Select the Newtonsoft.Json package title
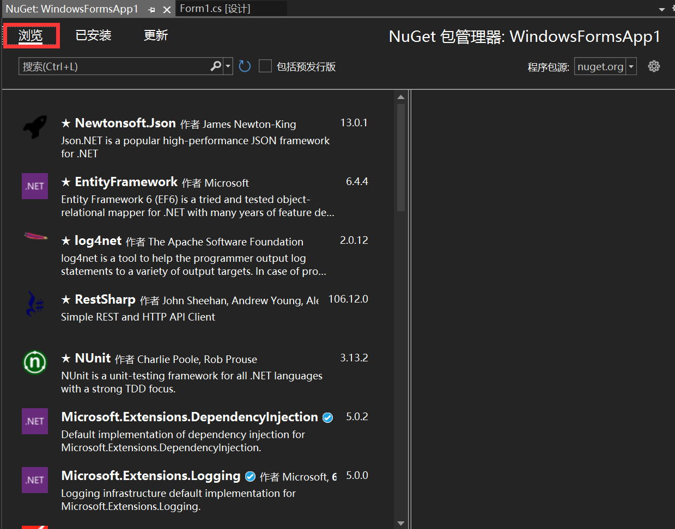 [x=125, y=123]
